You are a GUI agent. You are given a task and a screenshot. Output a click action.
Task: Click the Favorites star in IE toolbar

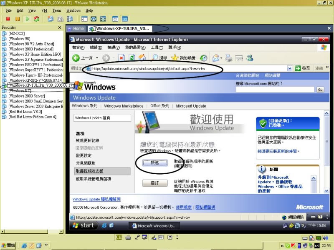(x=183, y=57)
